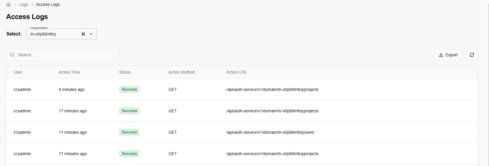Click the refresh logs icon button
This screenshot has width=489, height=166.
(472, 55)
